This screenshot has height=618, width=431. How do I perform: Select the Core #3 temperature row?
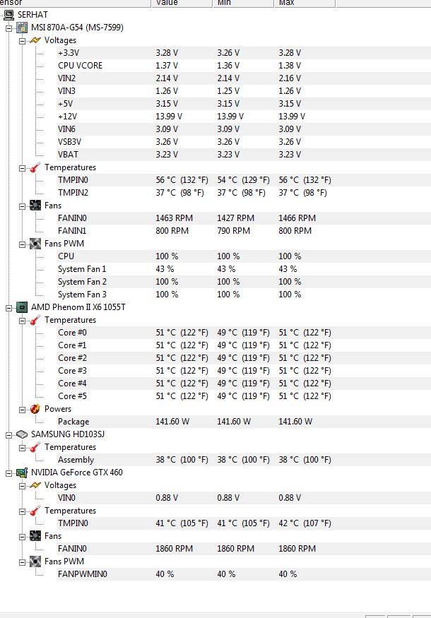tap(72, 371)
